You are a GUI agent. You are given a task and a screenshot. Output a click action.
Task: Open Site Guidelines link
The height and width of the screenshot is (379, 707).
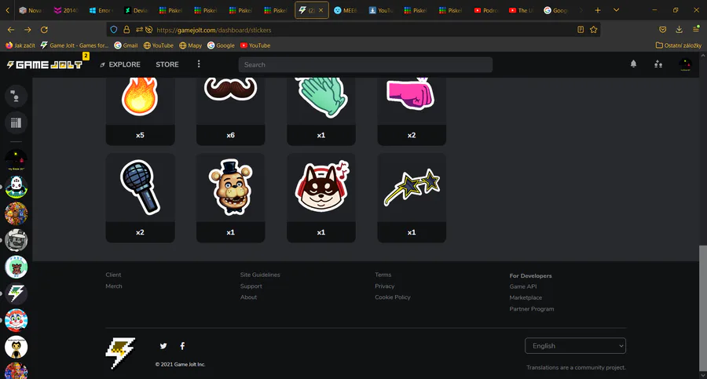tap(260, 275)
